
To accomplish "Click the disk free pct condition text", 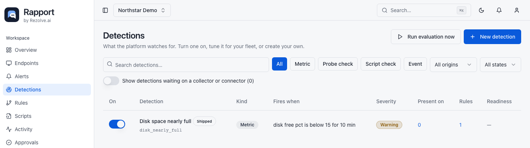I will coord(314,125).
